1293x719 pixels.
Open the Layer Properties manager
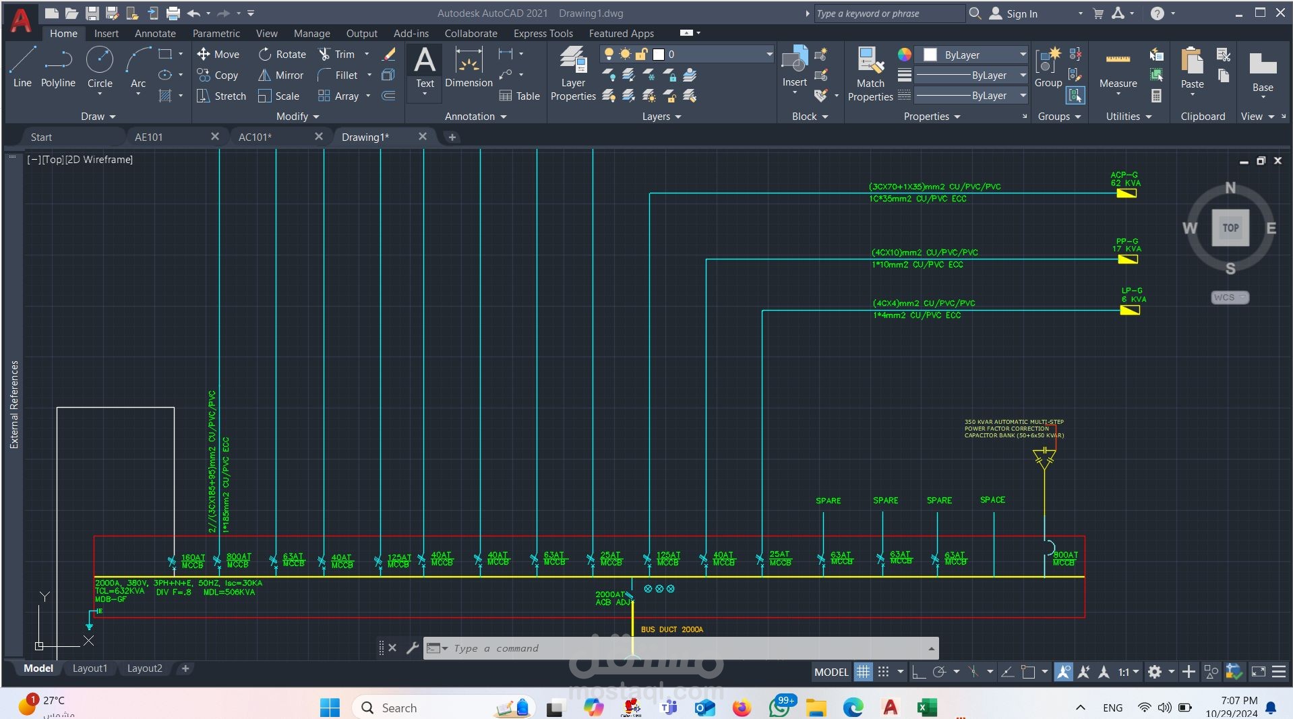point(573,74)
